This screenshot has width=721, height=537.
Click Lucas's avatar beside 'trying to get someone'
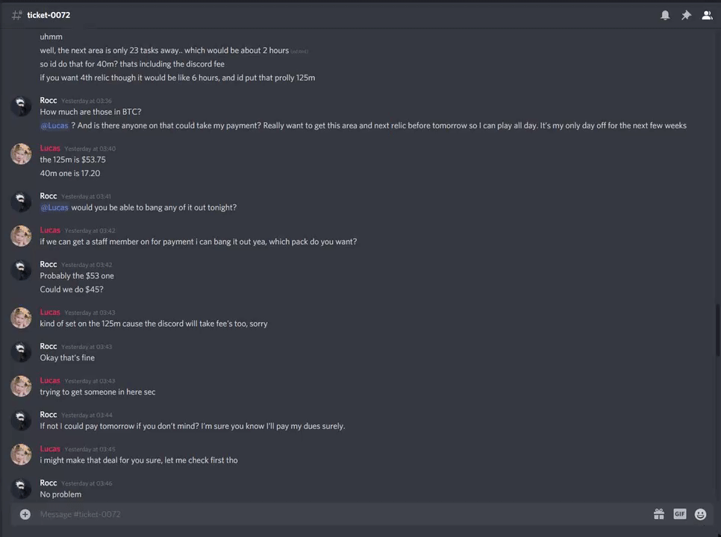click(21, 386)
